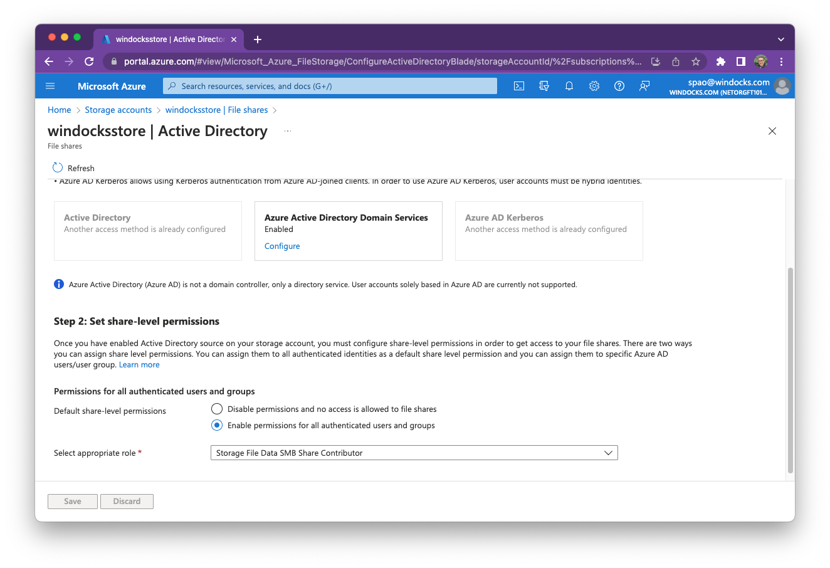This screenshot has width=830, height=568.
Task: Send feedback using the feedback icon
Action: tap(644, 86)
